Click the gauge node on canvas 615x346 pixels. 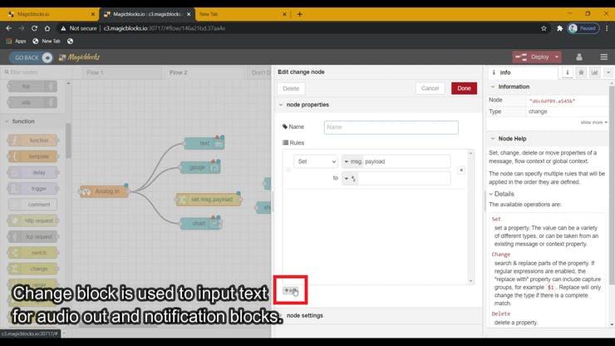coord(200,168)
